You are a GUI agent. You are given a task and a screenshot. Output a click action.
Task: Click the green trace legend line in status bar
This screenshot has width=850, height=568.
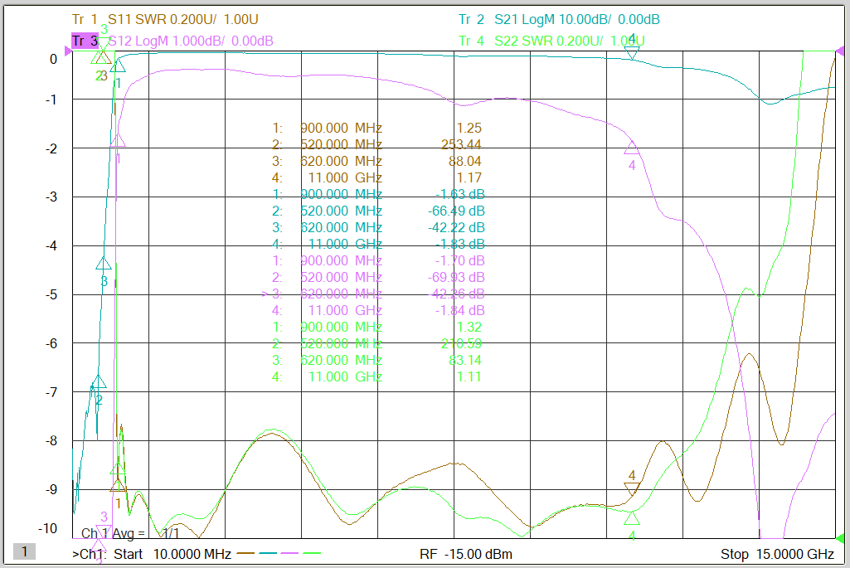(312, 553)
